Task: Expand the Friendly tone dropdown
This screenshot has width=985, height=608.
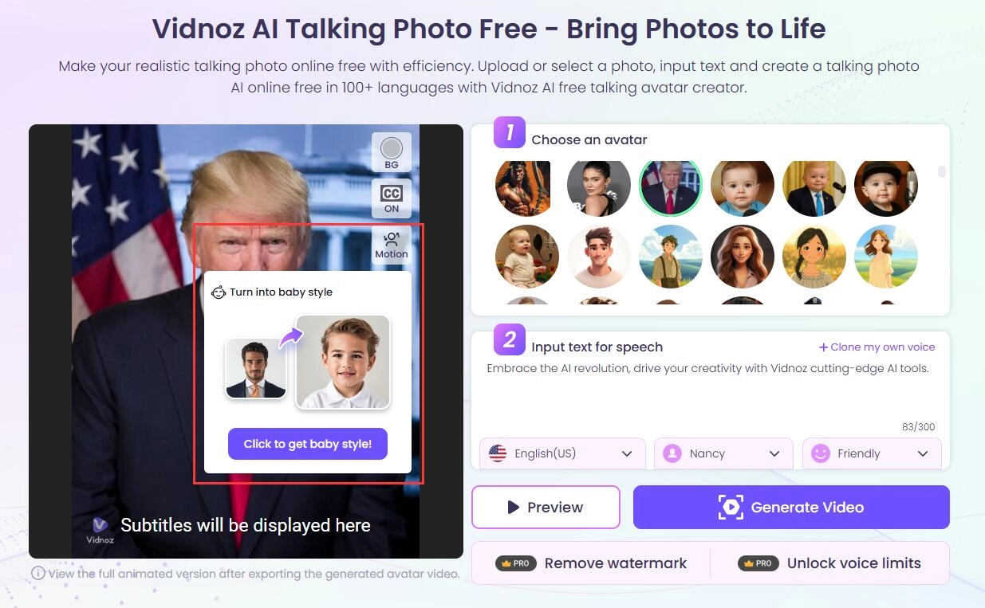Action: tap(872, 453)
